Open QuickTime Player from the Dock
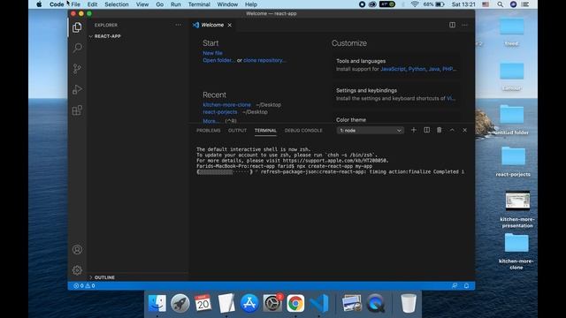The image size is (566, 318). [x=375, y=303]
